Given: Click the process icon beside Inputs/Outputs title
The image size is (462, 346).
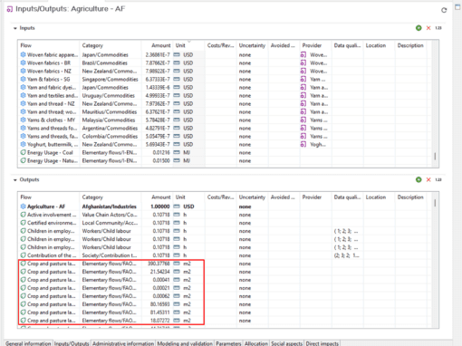Looking at the screenshot, I should coord(10,9).
